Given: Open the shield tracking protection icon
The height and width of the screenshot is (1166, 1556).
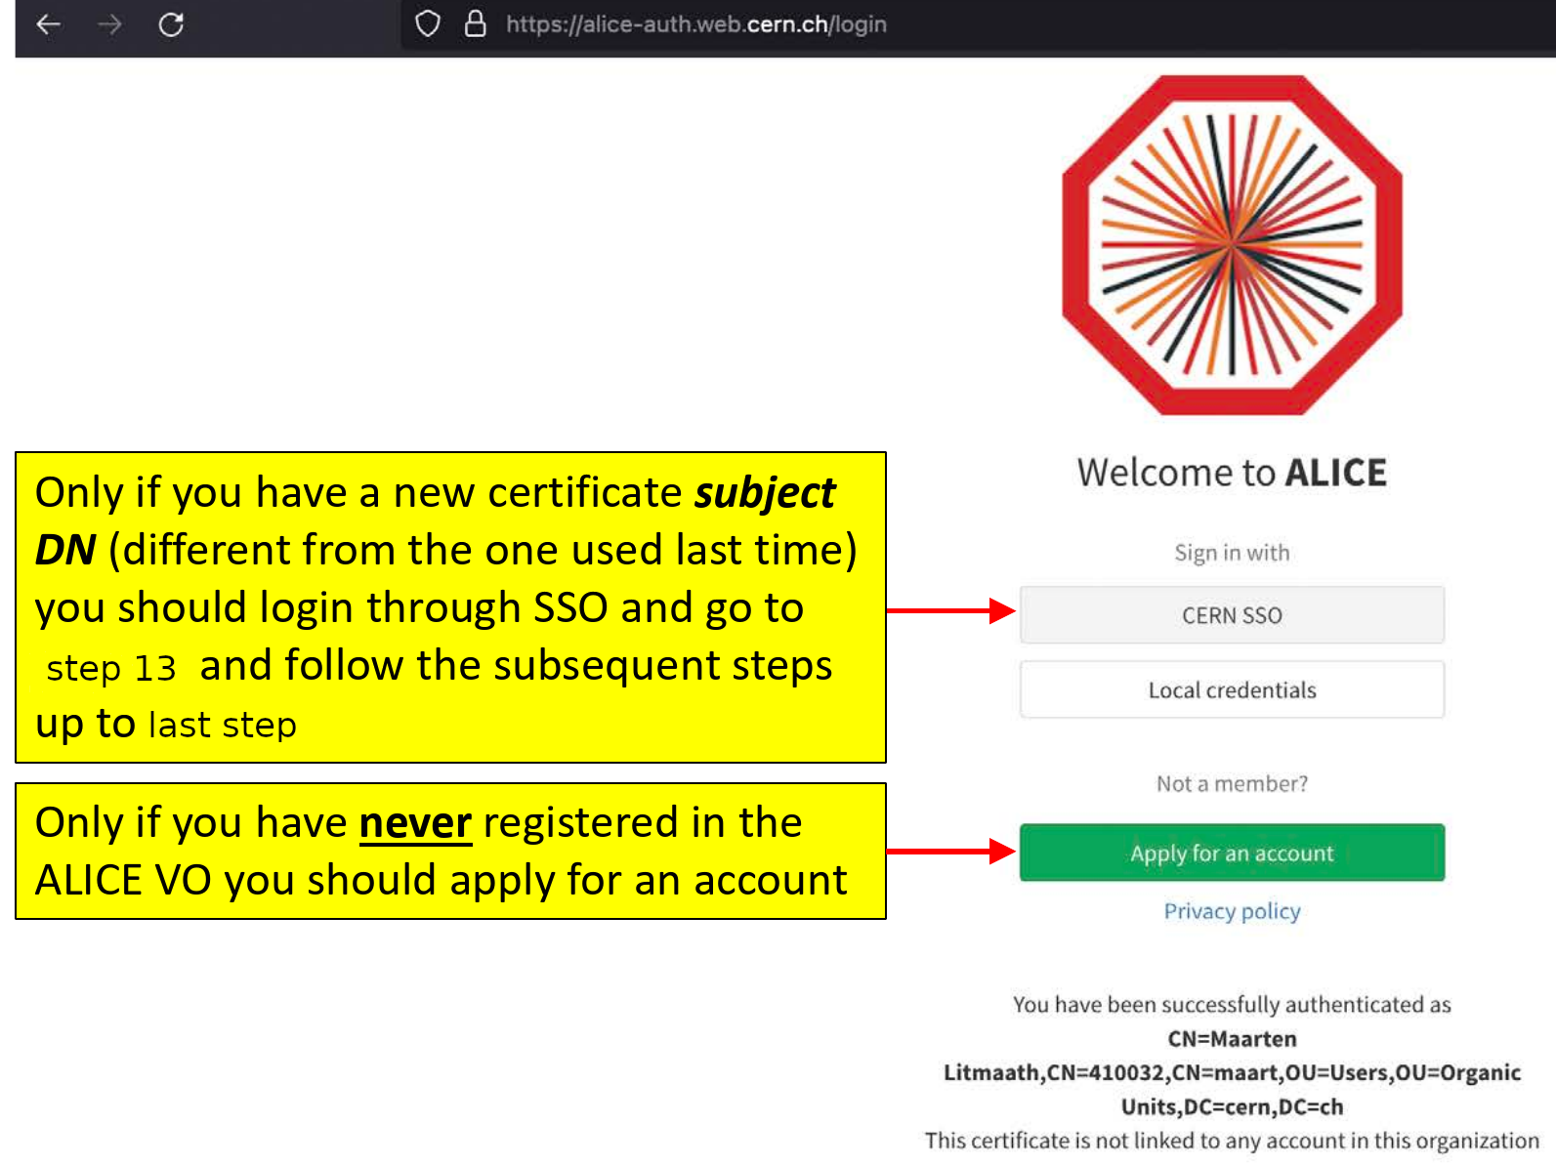Looking at the screenshot, I should coord(428,24).
